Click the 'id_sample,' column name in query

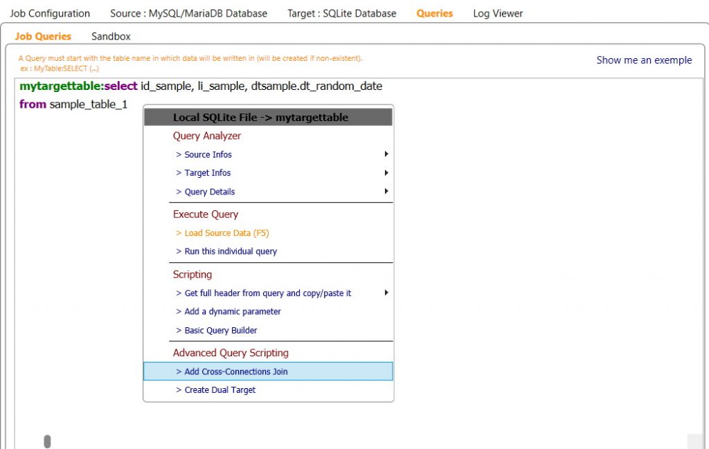[x=168, y=86]
